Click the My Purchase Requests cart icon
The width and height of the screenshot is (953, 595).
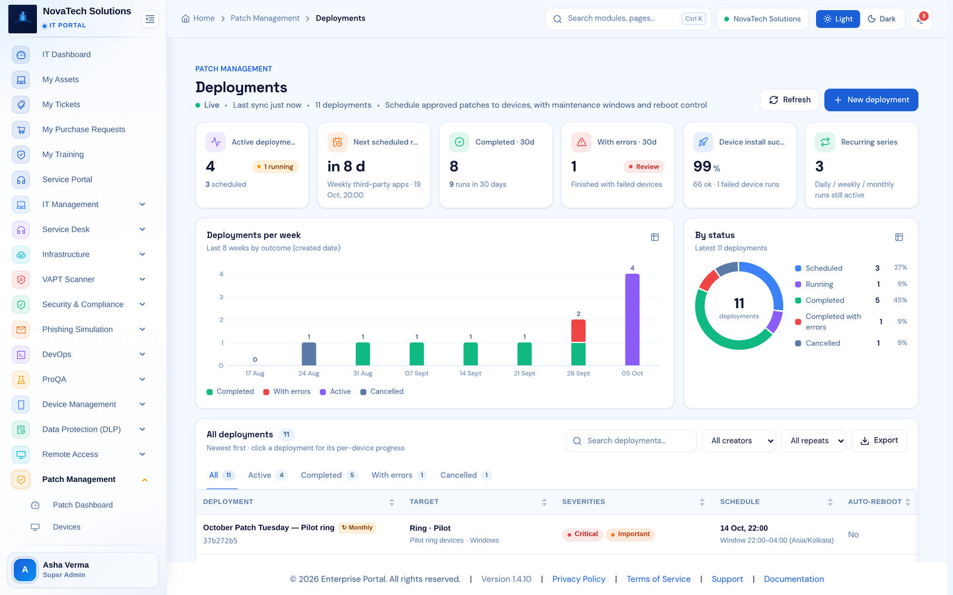21,130
